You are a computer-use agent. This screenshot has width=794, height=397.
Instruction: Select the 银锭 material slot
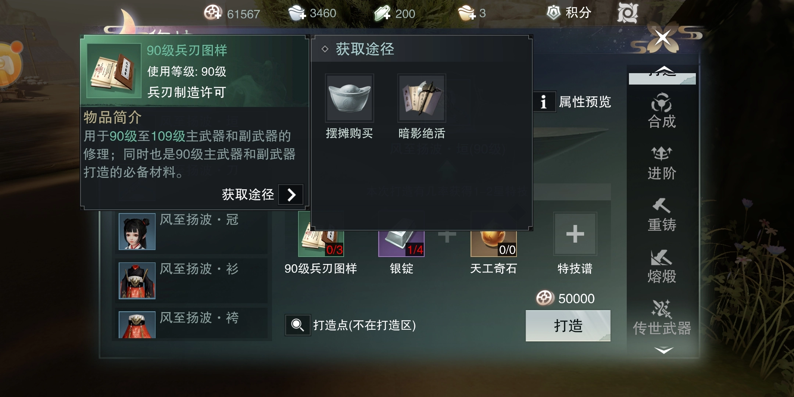401,243
